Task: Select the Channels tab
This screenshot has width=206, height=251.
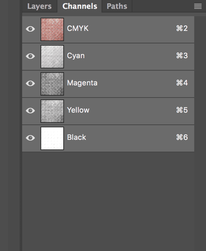Action: (x=80, y=6)
